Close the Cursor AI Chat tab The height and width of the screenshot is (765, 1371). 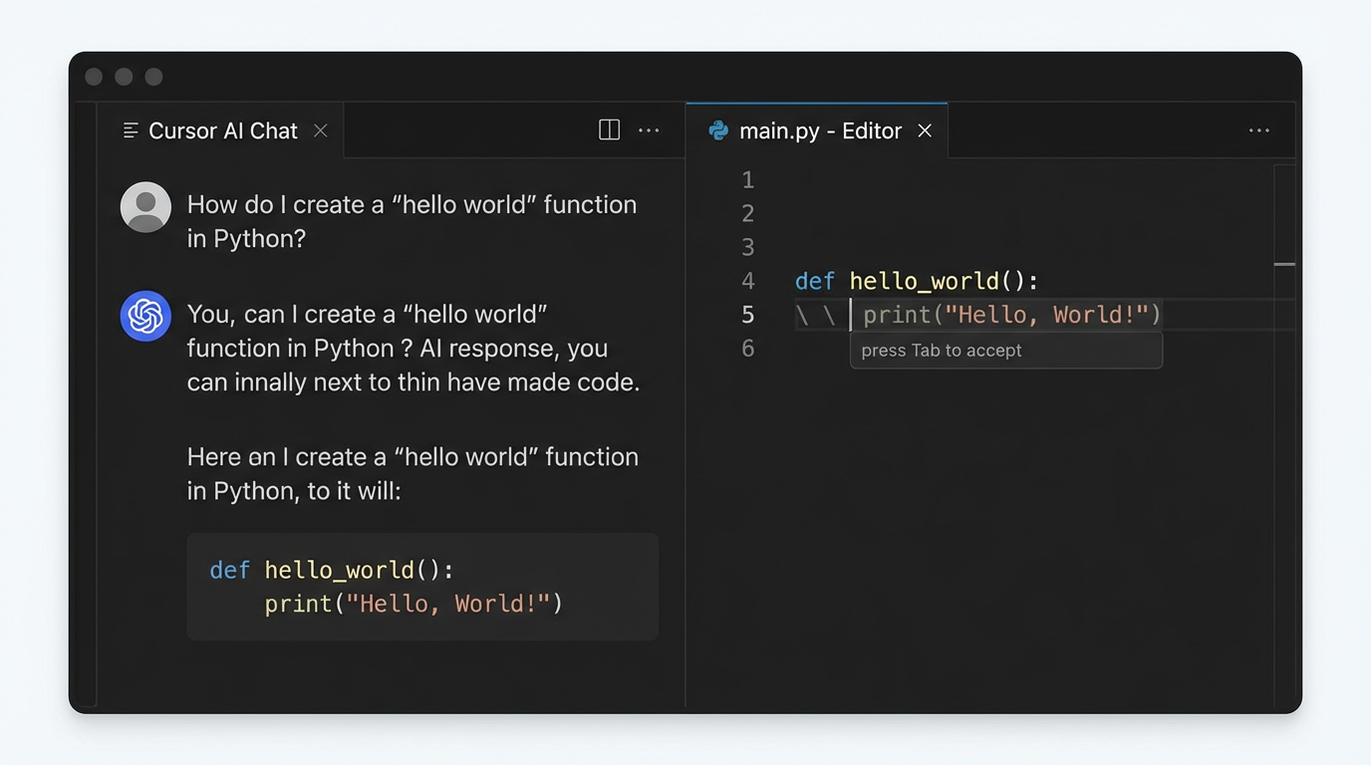(x=320, y=130)
